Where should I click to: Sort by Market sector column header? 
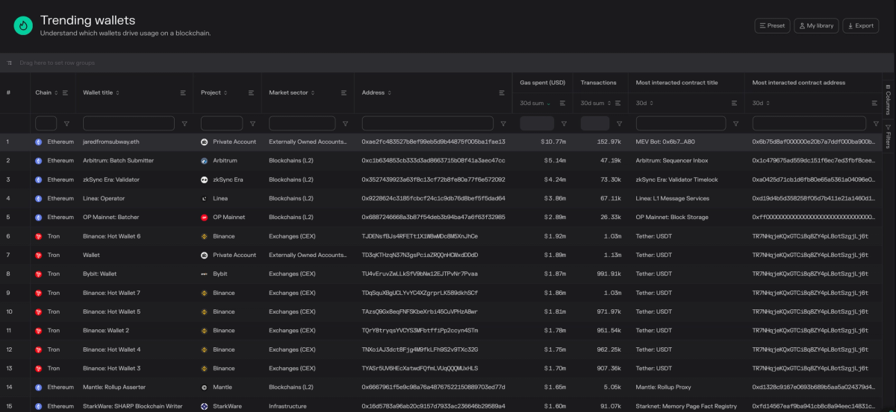[x=292, y=92]
